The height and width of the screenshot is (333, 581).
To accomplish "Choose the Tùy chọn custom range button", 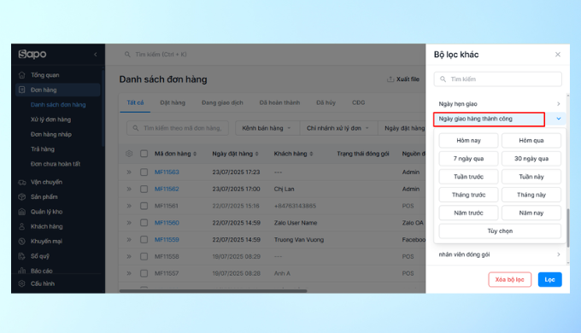I will click(500, 231).
